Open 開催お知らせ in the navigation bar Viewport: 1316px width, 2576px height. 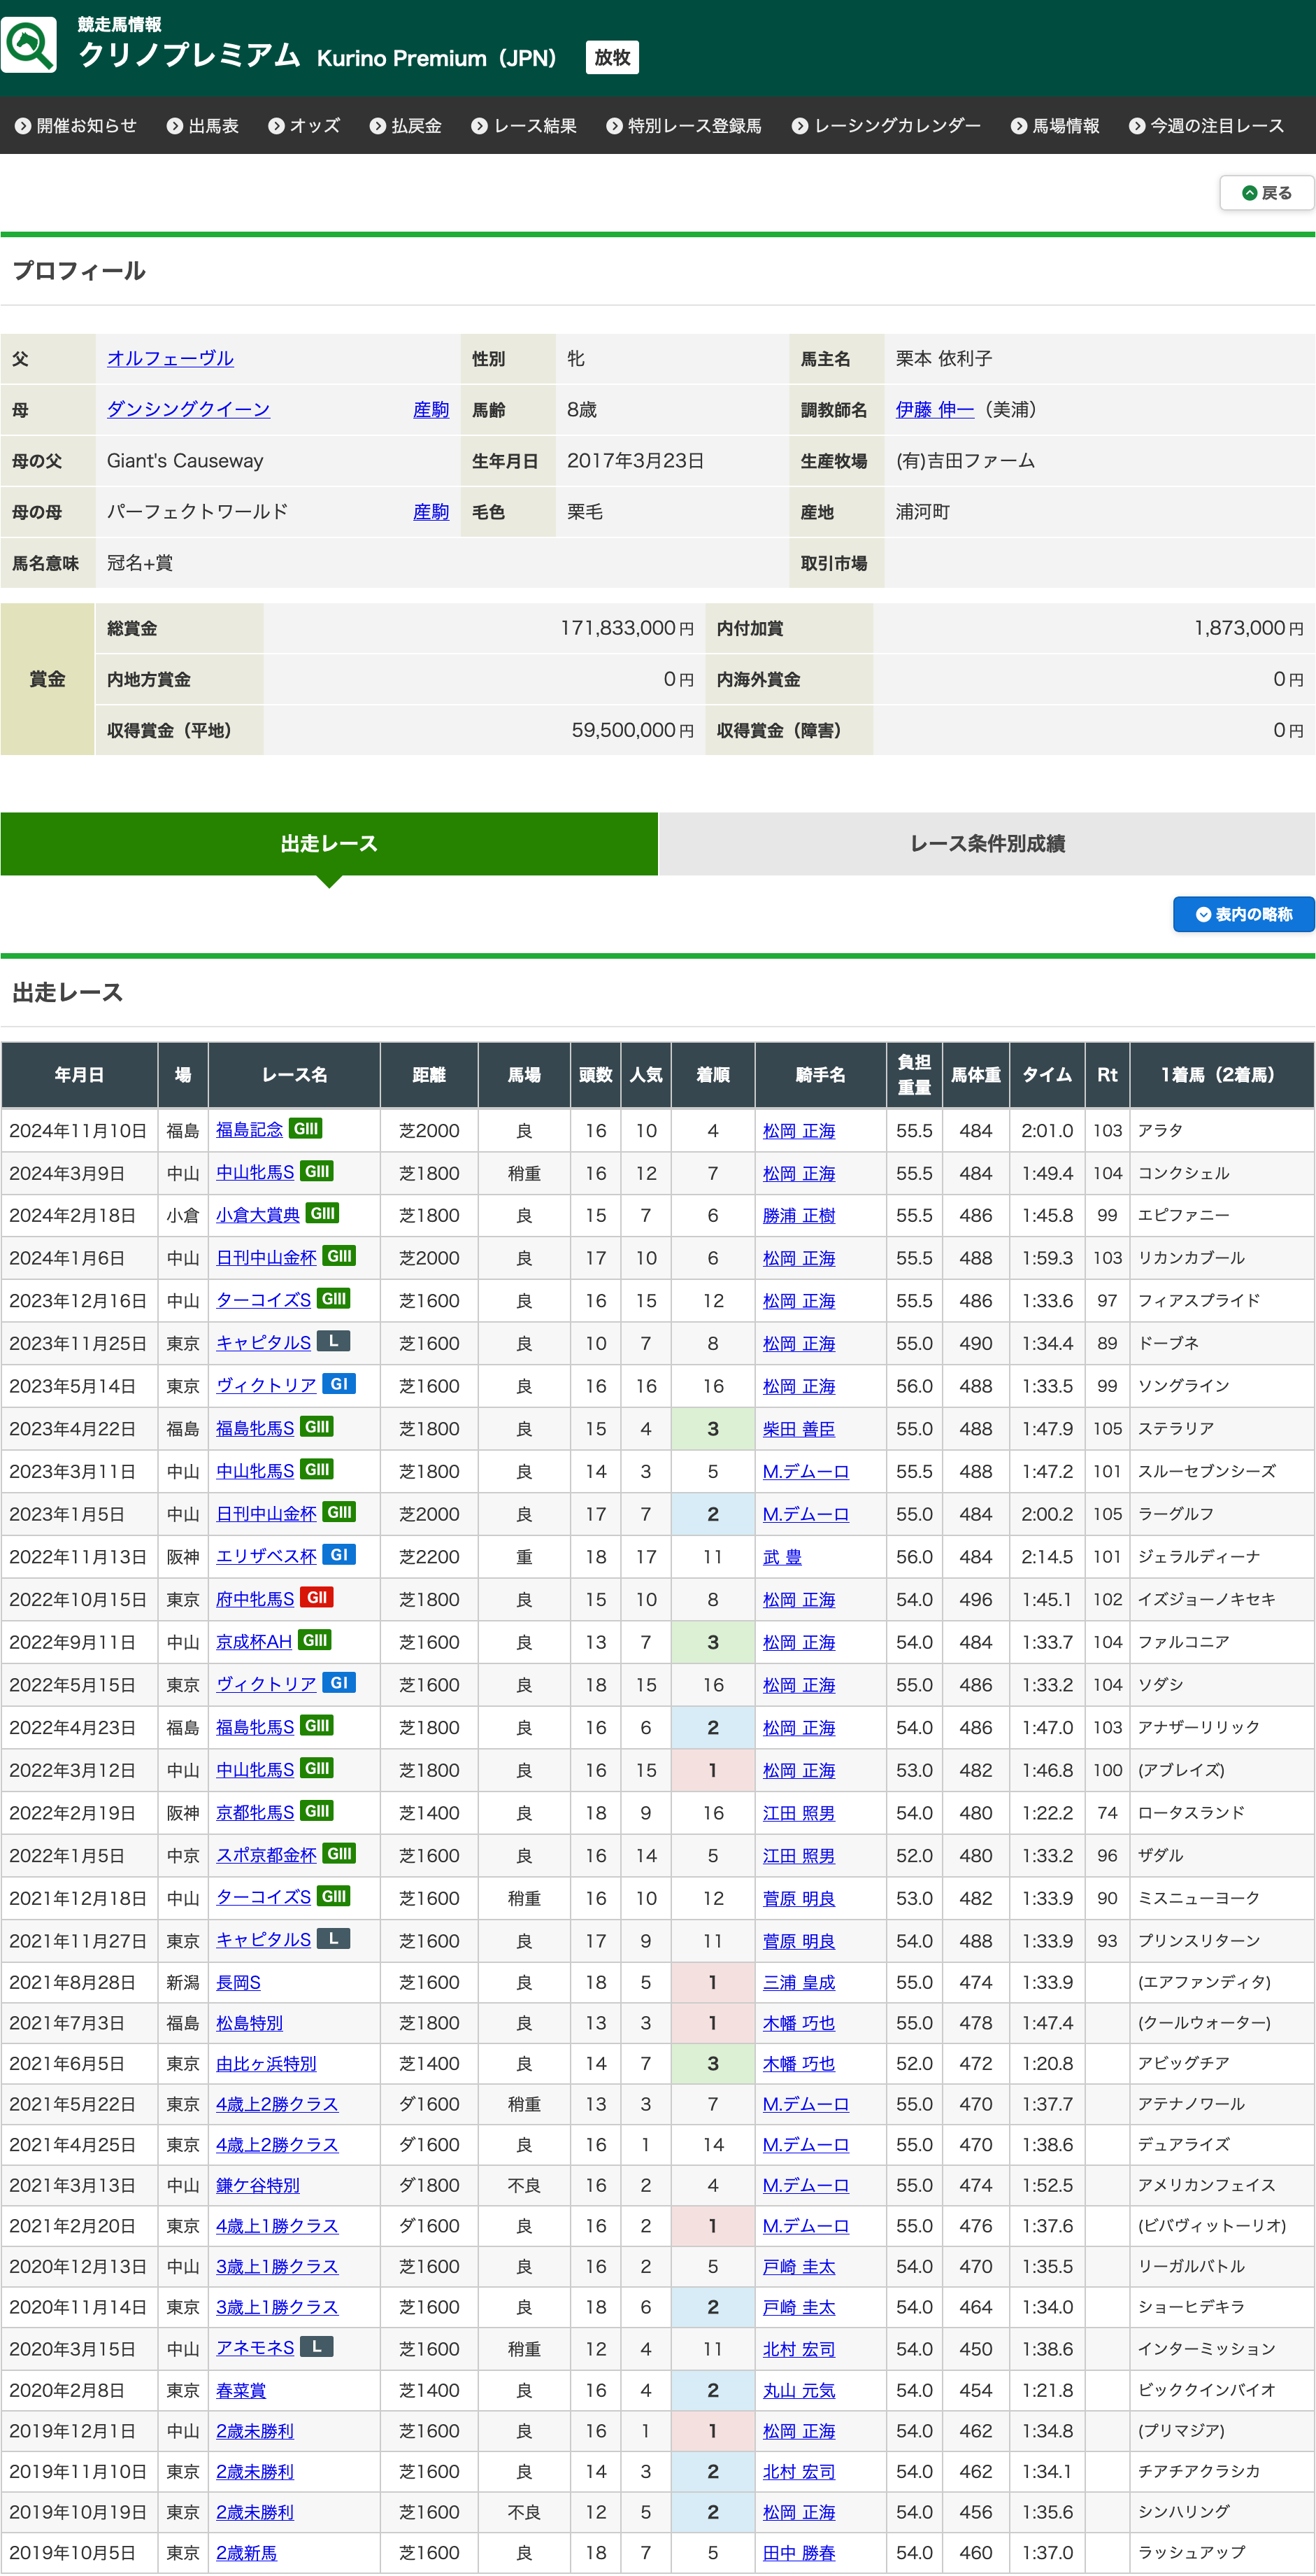[76, 126]
